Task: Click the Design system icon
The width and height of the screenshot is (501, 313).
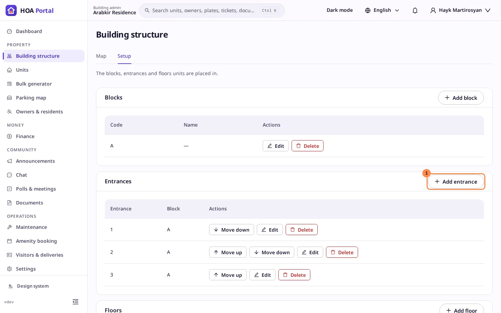Action: [10, 286]
